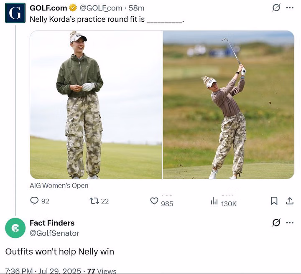Click the GOLF.com account name

coord(48,8)
